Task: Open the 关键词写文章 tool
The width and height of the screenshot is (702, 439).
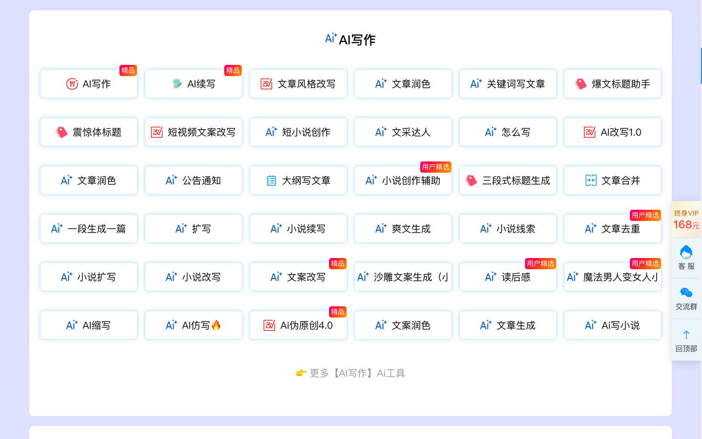Action: pos(508,84)
